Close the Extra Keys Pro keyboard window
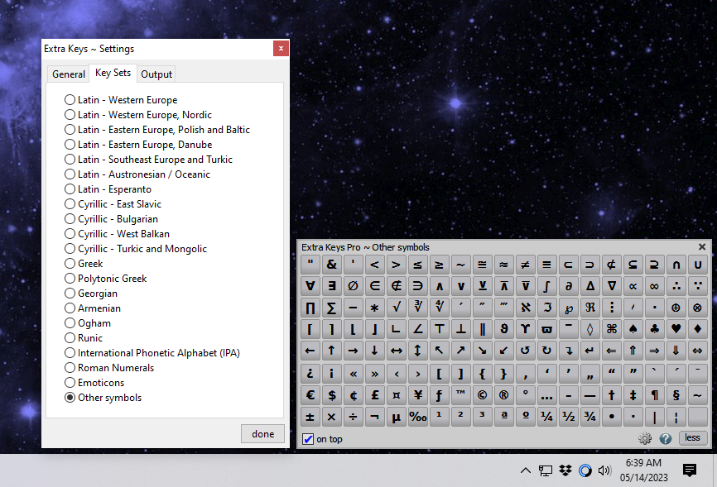717x487 pixels. click(x=702, y=246)
